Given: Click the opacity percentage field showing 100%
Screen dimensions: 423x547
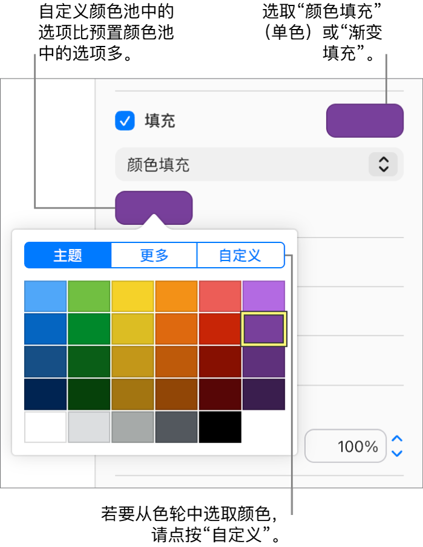Looking at the screenshot, I should tap(346, 446).
